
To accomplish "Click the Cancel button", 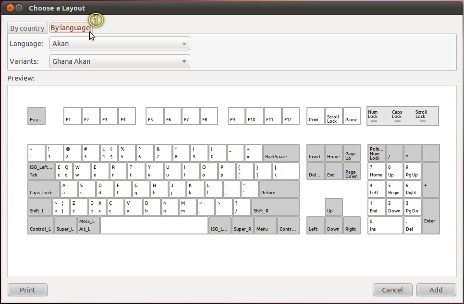I will coord(392,290).
